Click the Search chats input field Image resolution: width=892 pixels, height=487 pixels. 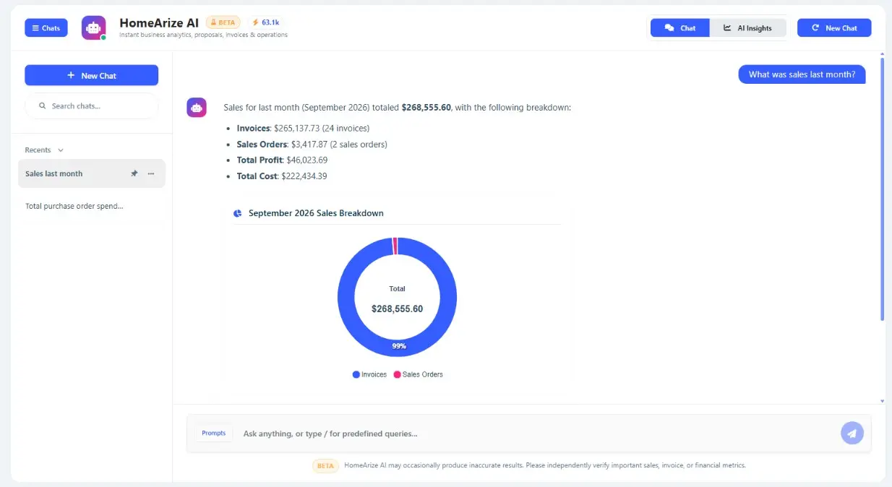point(91,105)
